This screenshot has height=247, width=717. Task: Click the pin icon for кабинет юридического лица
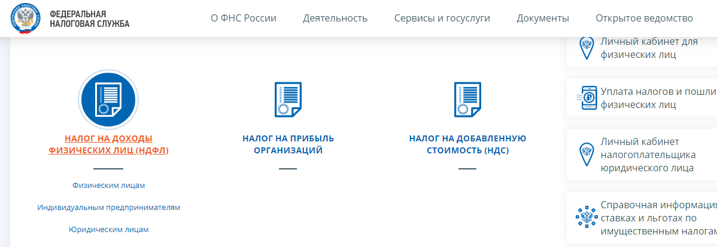pyautogui.click(x=587, y=155)
